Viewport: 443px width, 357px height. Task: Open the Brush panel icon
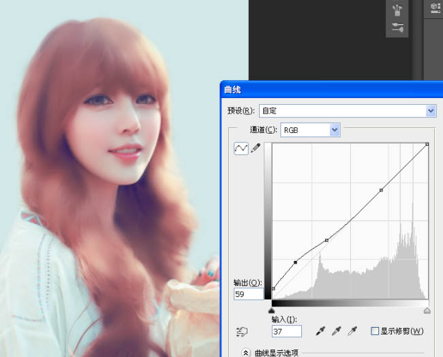tap(397, 11)
